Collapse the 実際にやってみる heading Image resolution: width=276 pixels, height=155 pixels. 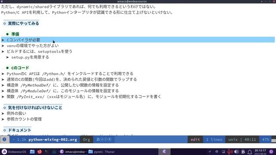point(23,23)
